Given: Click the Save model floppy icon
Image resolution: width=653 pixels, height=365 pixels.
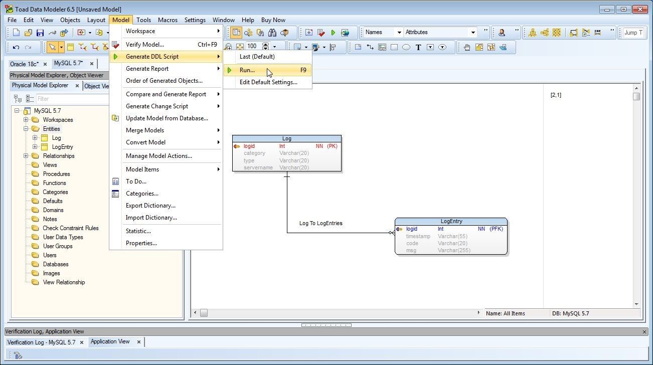Looking at the screenshot, I should coord(40,33).
